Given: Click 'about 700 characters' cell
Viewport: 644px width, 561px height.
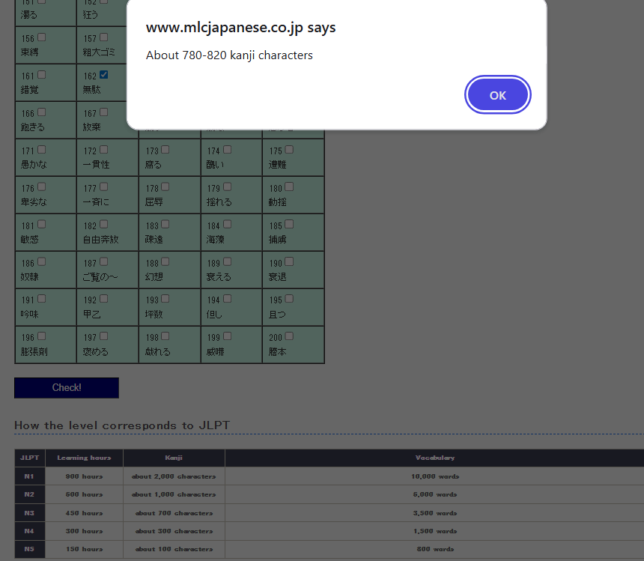Looking at the screenshot, I should coord(174,513).
